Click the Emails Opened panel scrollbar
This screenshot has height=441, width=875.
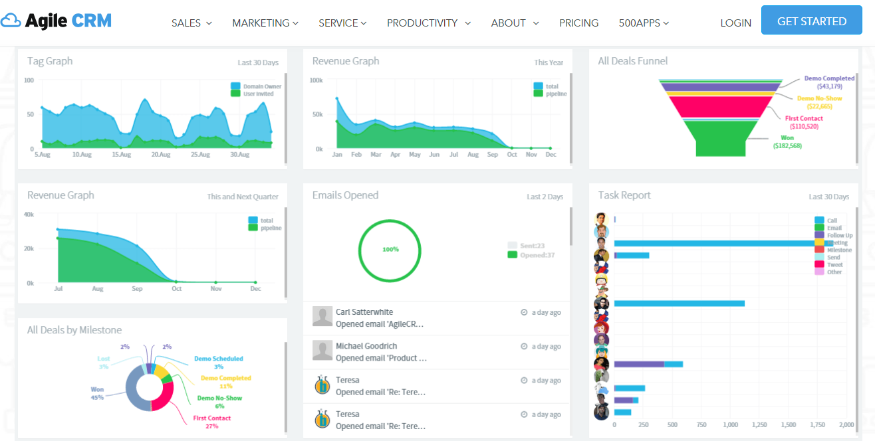tap(570, 226)
